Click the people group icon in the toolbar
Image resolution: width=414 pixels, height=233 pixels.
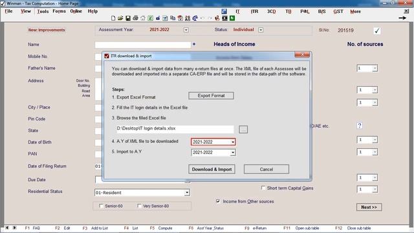point(188,18)
